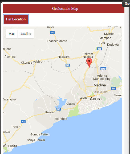
Task: Click the Nsawam town label
Action: [x=64, y=57]
